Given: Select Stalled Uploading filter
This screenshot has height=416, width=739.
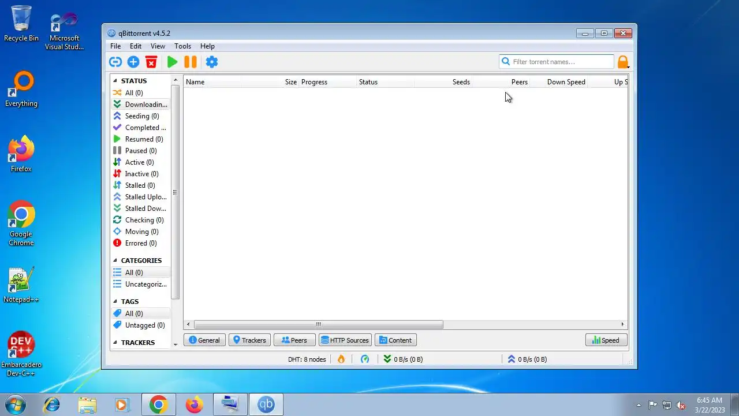Looking at the screenshot, I should [140, 196].
